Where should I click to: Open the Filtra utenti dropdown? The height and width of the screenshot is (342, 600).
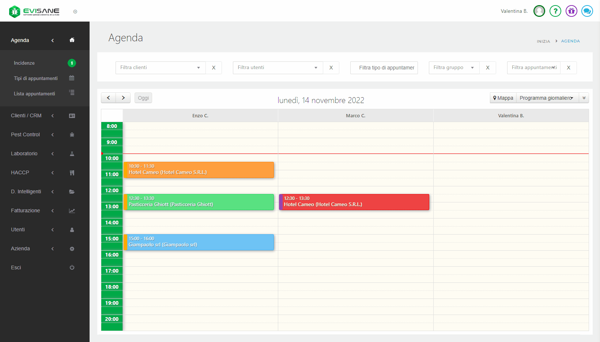pyautogui.click(x=278, y=68)
